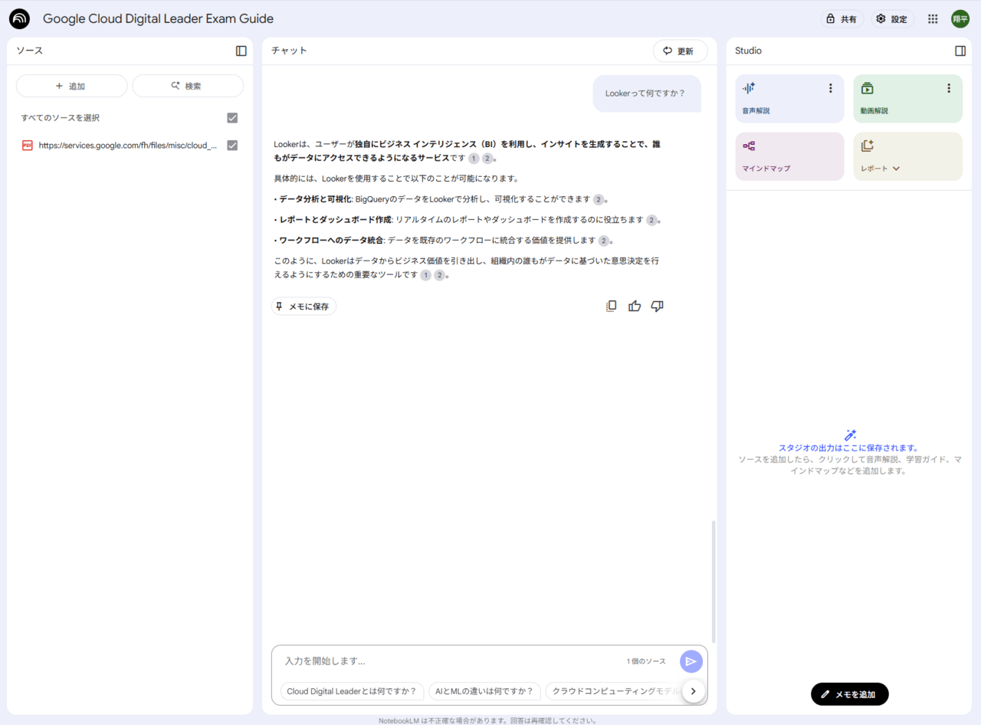Select suggestion AIとMLの違いは何ですか？

(484, 691)
